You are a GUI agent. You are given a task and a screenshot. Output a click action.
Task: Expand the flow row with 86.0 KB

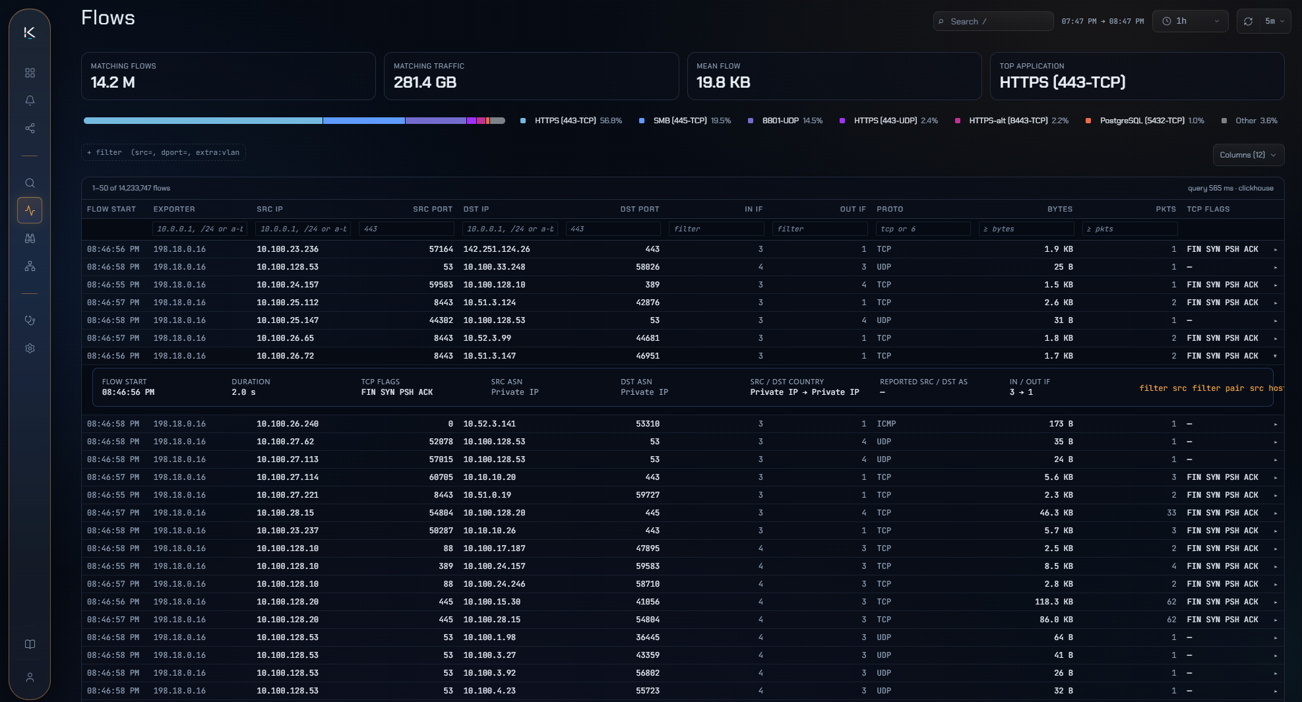tap(1275, 620)
